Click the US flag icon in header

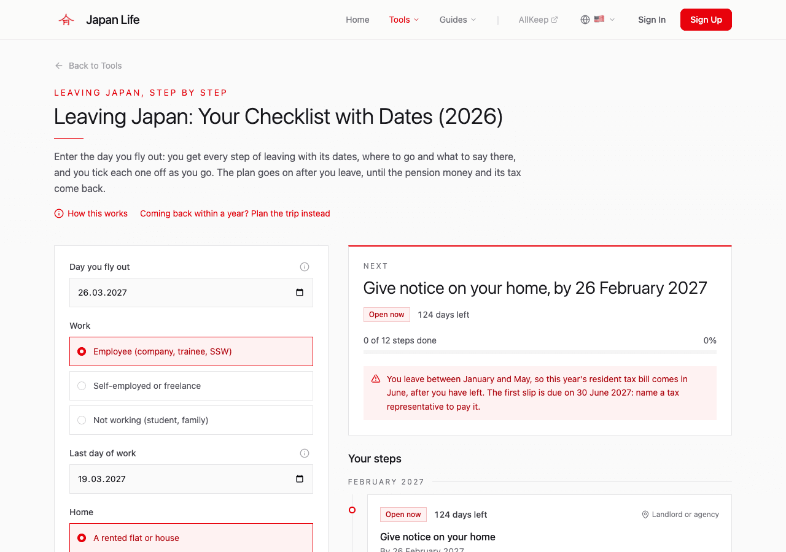pos(599,19)
